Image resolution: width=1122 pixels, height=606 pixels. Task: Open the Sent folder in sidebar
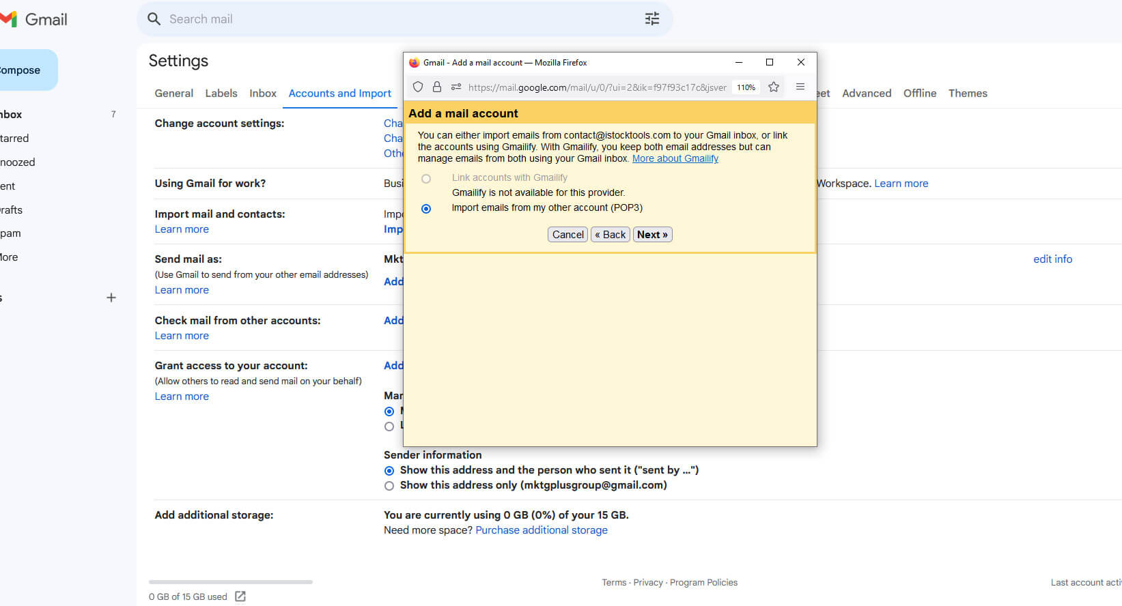tap(8, 186)
